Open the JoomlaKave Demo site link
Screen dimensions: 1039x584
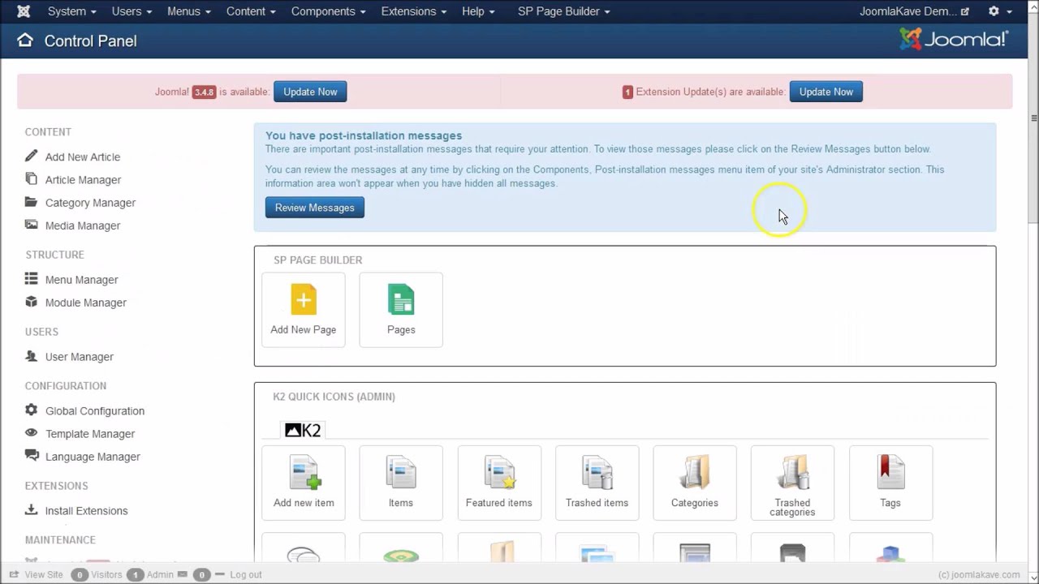(x=914, y=11)
